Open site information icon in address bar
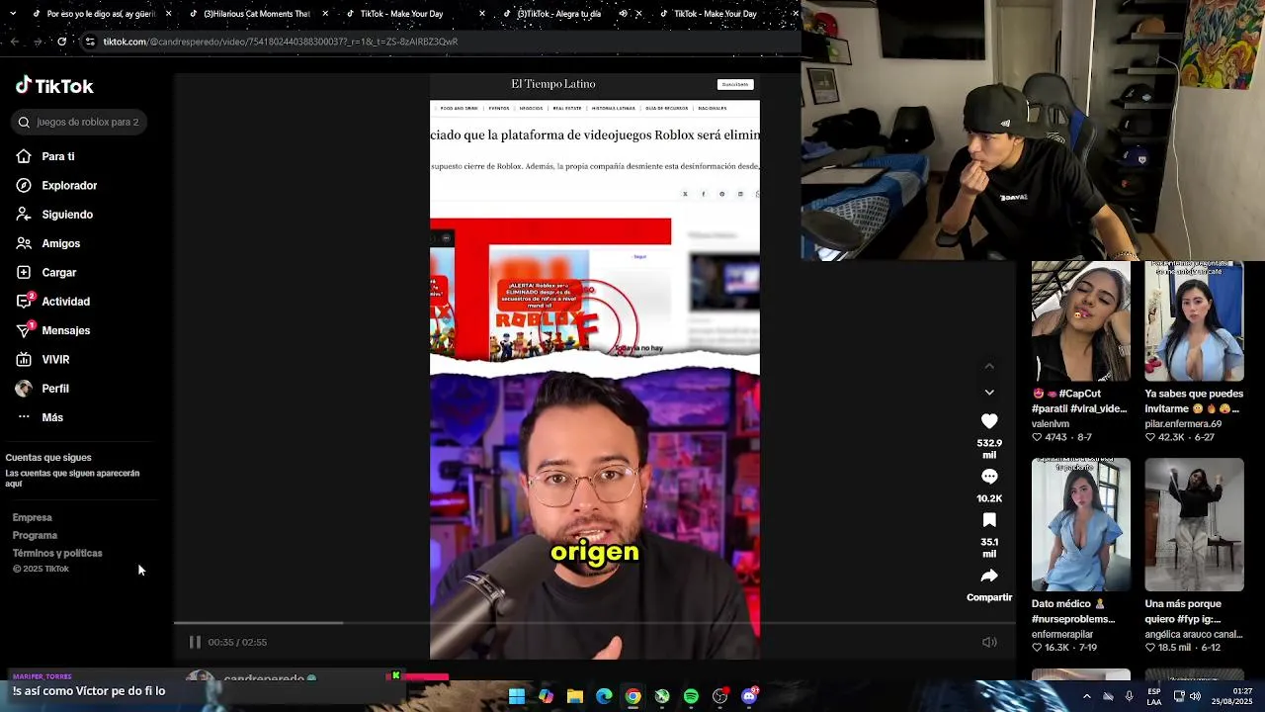The height and width of the screenshot is (712, 1265). 90,42
